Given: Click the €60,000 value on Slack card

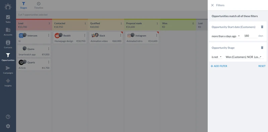Looking at the screenshot, I should (x=117, y=41).
